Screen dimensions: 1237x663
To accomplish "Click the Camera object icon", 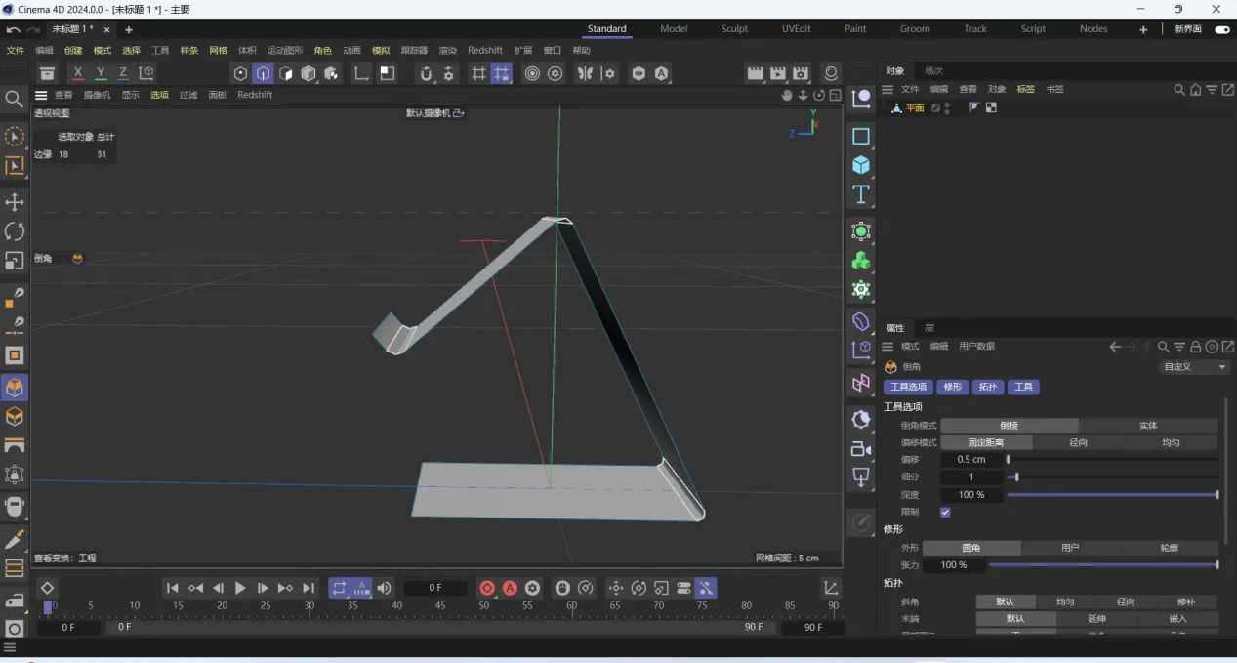I will click(x=860, y=449).
